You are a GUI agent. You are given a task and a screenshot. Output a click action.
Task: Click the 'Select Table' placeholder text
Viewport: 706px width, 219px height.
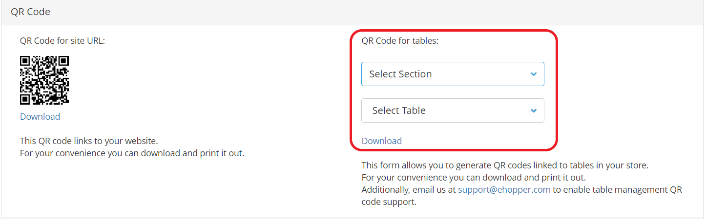pos(399,110)
